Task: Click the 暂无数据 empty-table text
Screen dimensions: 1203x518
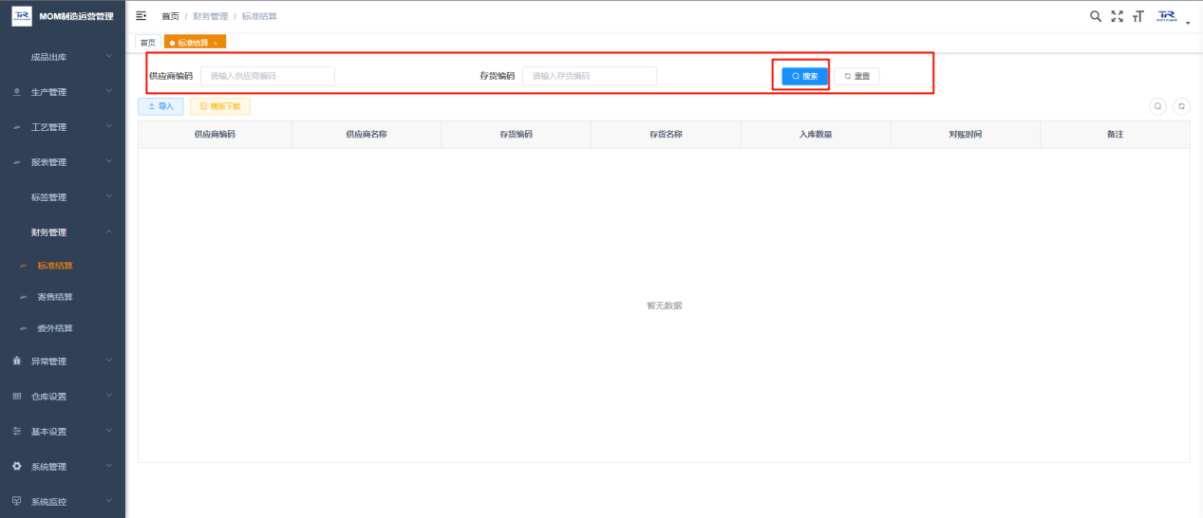Action: point(664,305)
